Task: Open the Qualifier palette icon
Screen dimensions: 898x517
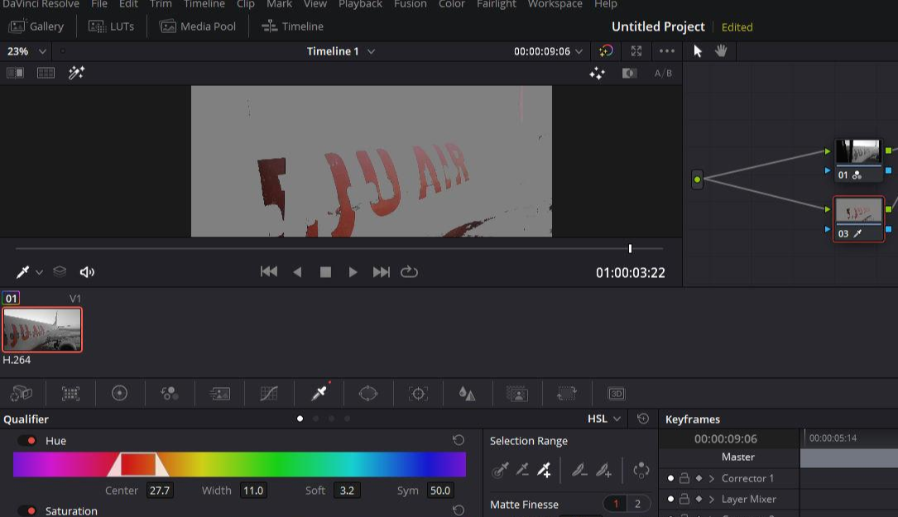Action: [319, 393]
